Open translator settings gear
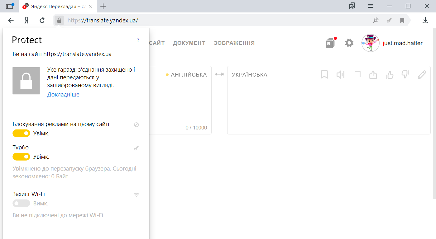Screen dimensions: 436x239 click(349, 43)
